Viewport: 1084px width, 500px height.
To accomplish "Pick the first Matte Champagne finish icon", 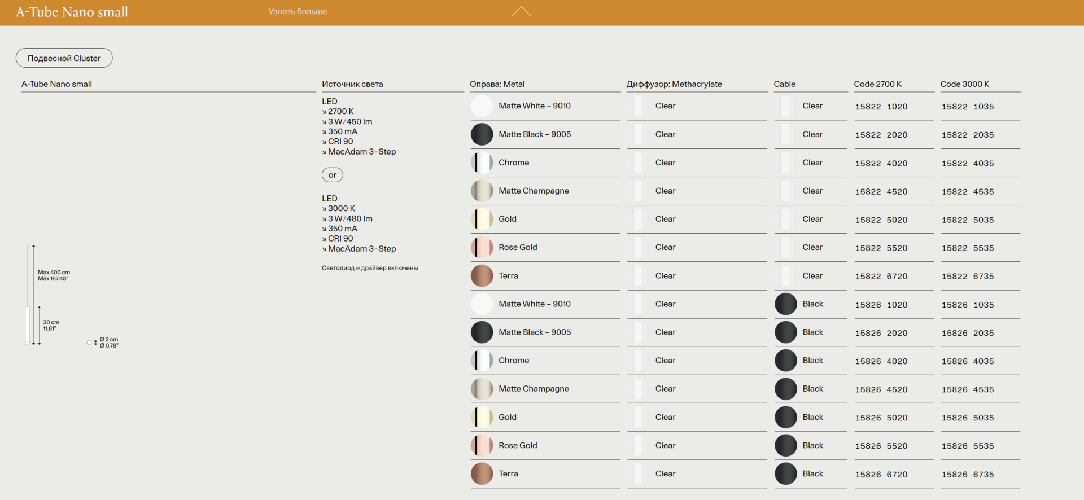I will pyautogui.click(x=482, y=191).
